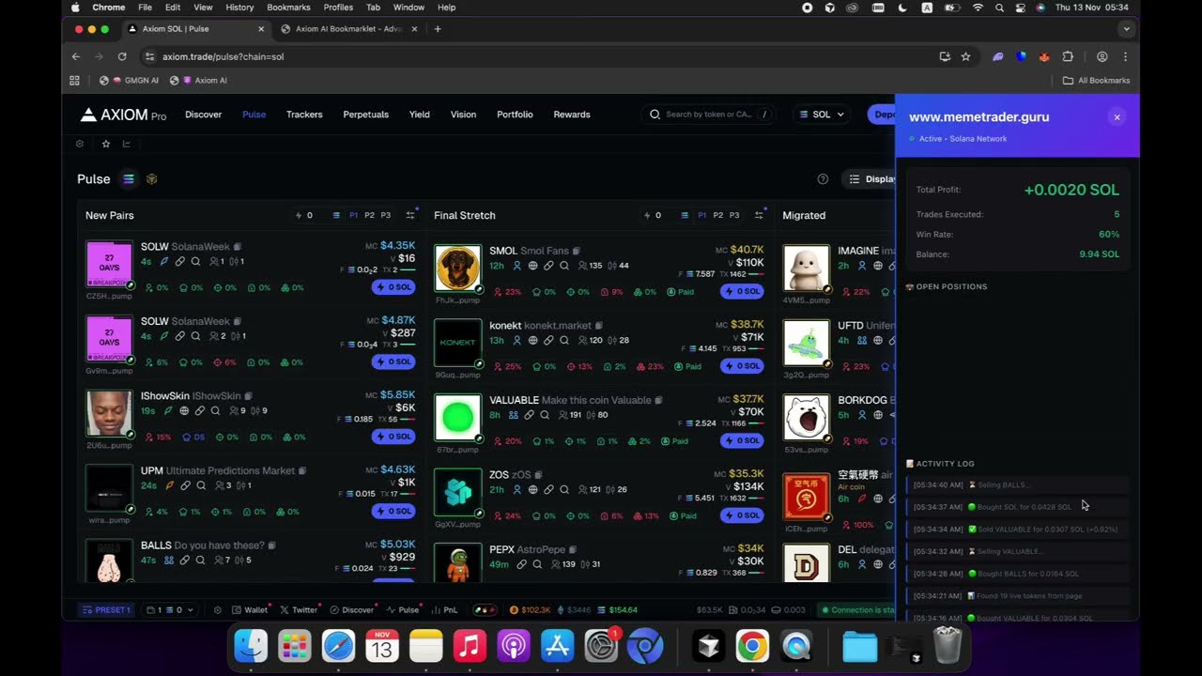Open Final Stretch filter settings icon
The image size is (1202, 676).
759,215
